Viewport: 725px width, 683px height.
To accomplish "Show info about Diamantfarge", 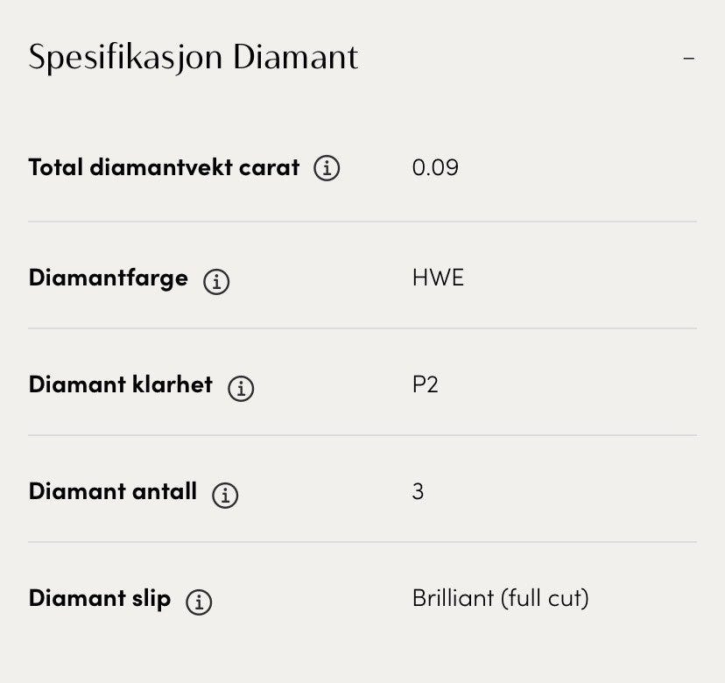I will [216, 281].
